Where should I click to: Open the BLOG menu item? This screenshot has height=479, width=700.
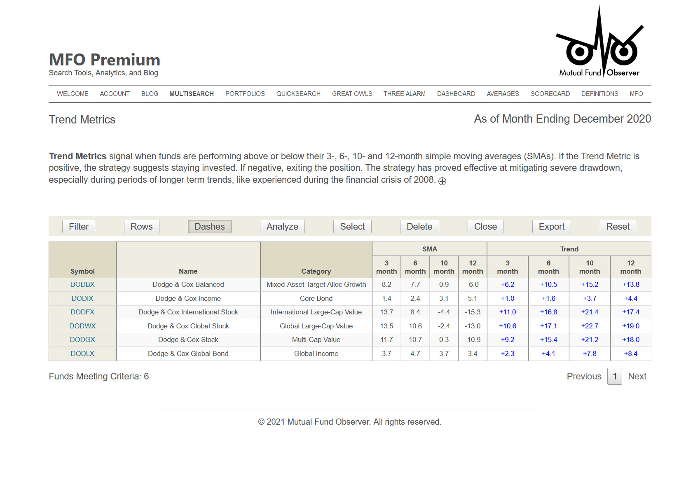[150, 94]
